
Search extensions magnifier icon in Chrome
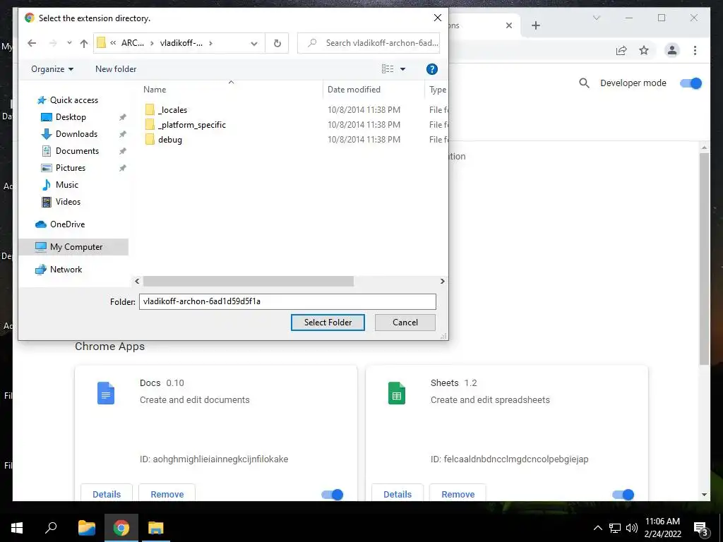584,83
